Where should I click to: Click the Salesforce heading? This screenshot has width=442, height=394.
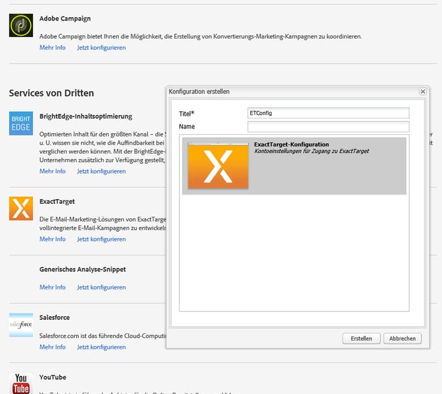[54, 317]
